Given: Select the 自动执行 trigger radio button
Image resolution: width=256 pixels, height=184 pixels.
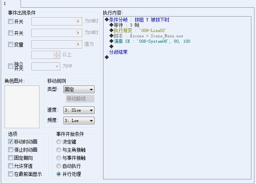Looking at the screenshot, I should [x=59, y=166].
